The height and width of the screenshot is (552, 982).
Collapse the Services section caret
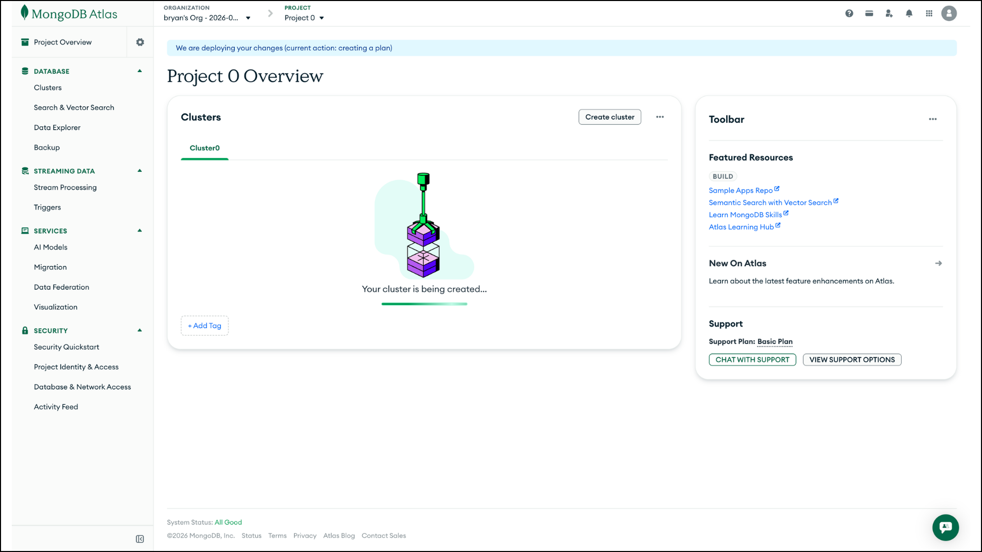click(x=140, y=231)
